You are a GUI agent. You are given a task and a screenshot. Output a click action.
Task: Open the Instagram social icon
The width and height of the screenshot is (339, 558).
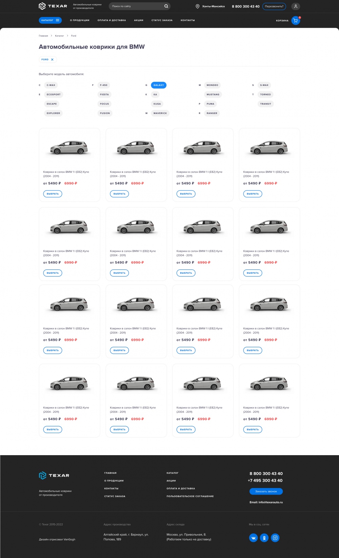[275, 538]
